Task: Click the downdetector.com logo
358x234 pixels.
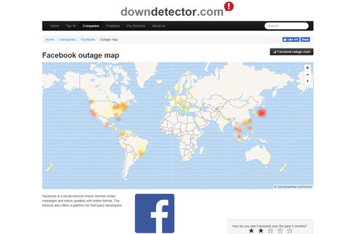Action: pos(177,10)
